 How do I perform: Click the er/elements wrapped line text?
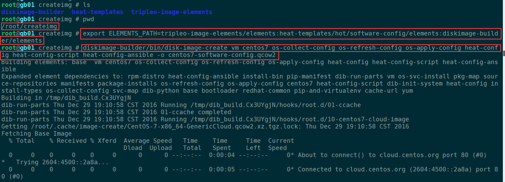[22, 41]
